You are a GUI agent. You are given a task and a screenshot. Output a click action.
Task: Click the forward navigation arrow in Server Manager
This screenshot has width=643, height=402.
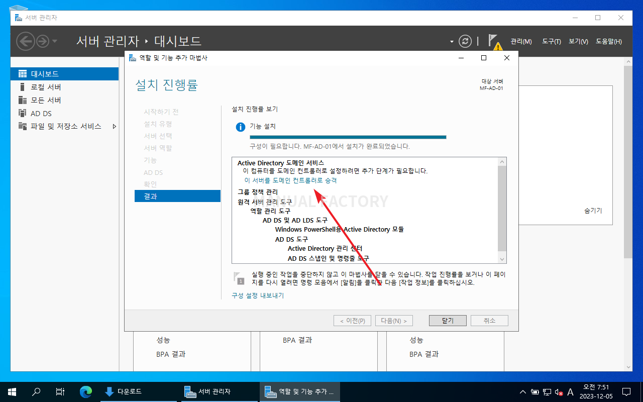click(43, 41)
